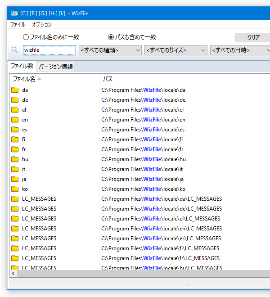Open the ファイル menu
The width and height of the screenshot is (270, 297).
(x=18, y=25)
